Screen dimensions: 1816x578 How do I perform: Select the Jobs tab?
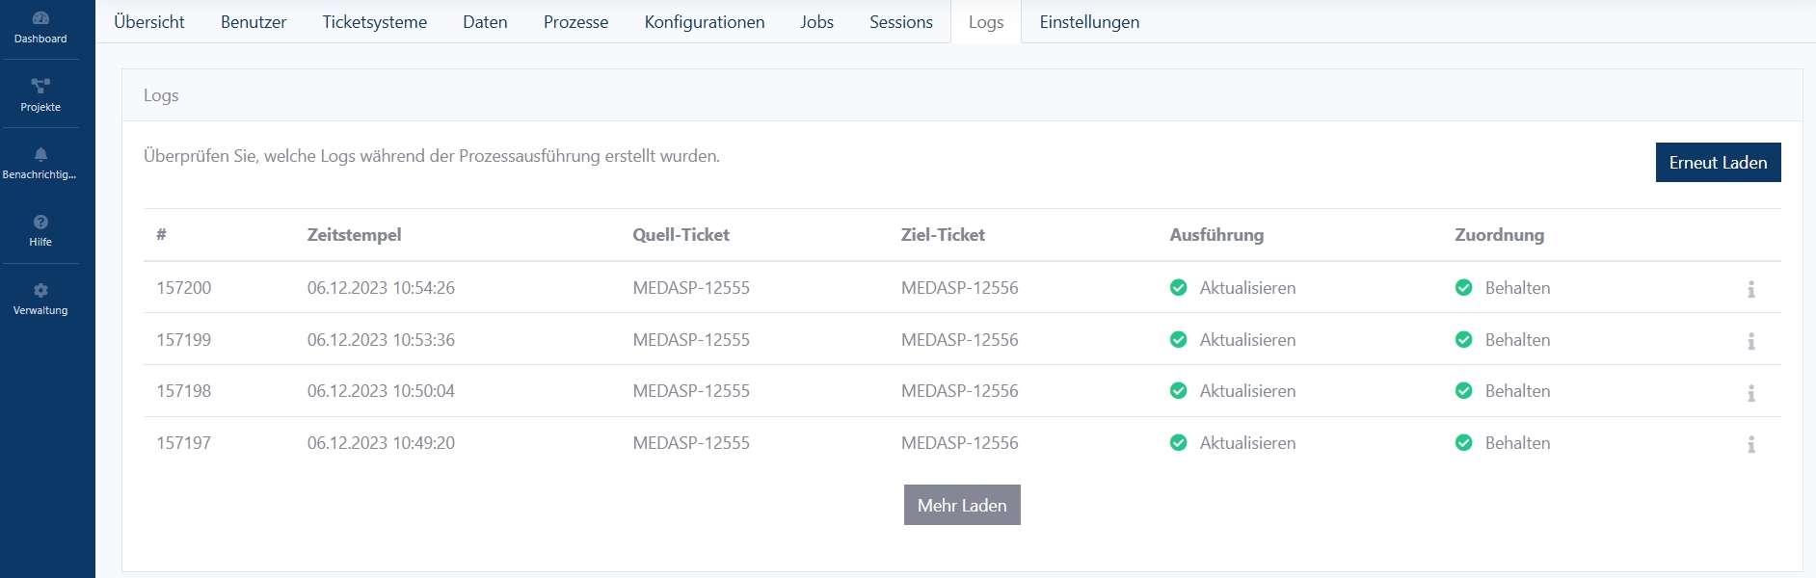pos(816,22)
